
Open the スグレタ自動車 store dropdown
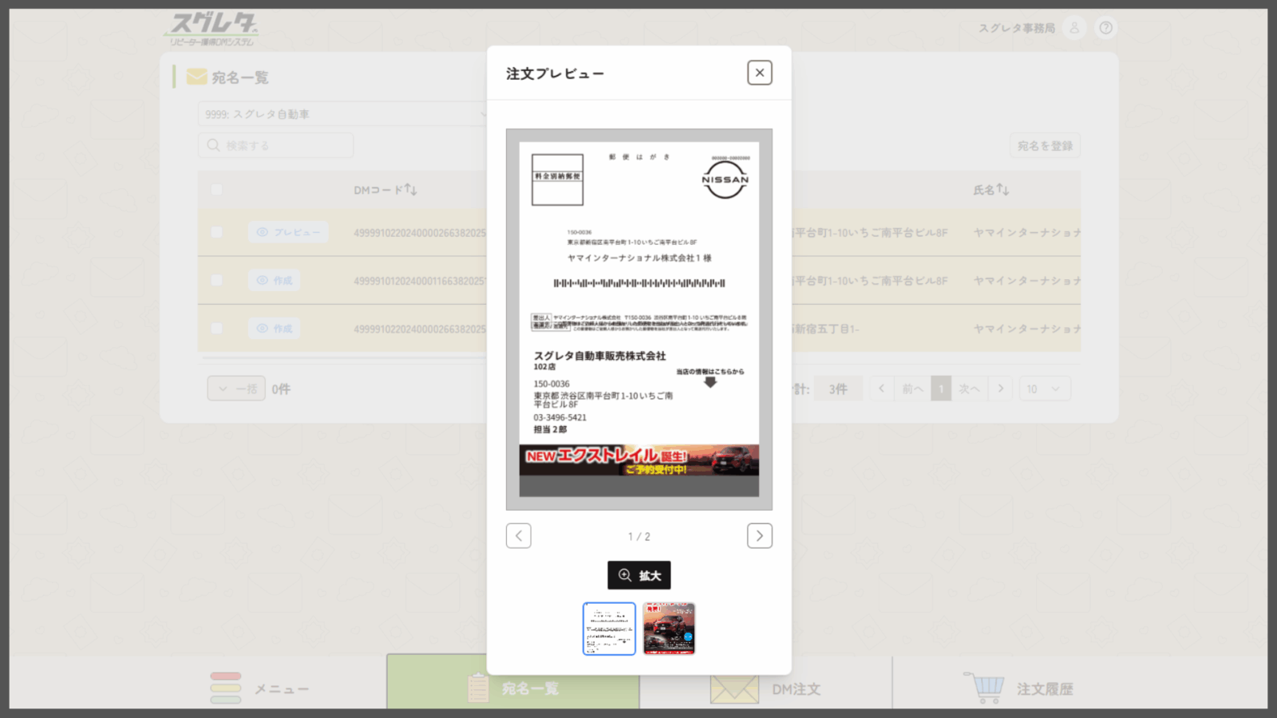pyautogui.click(x=343, y=114)
